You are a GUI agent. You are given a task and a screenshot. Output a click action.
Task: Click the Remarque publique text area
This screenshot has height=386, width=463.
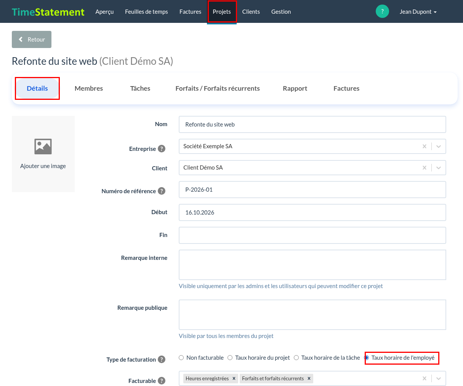(x=312, y=315)
